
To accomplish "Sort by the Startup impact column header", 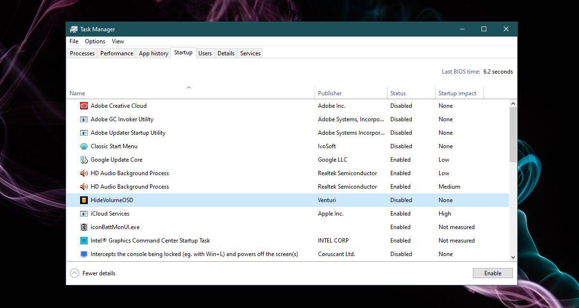I will [x=459, y=93].
